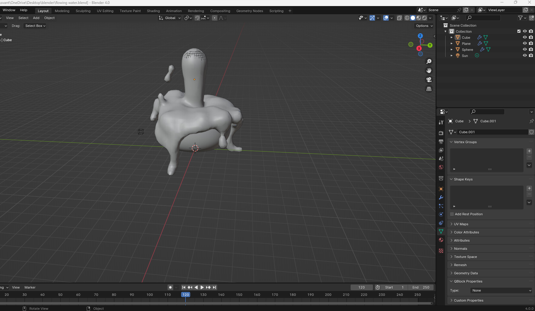
Task: Open the viewport Add menu
Action: [x=36, y=18]
